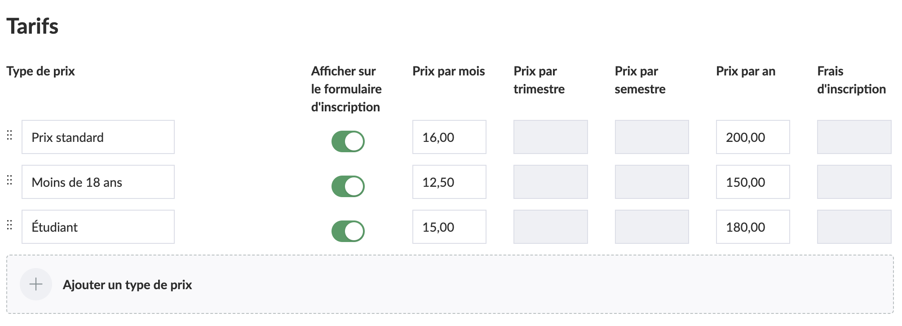Click quarterly price field for Prix standard
This screenshot has width=902, height=326.
[x=550, y=137]
